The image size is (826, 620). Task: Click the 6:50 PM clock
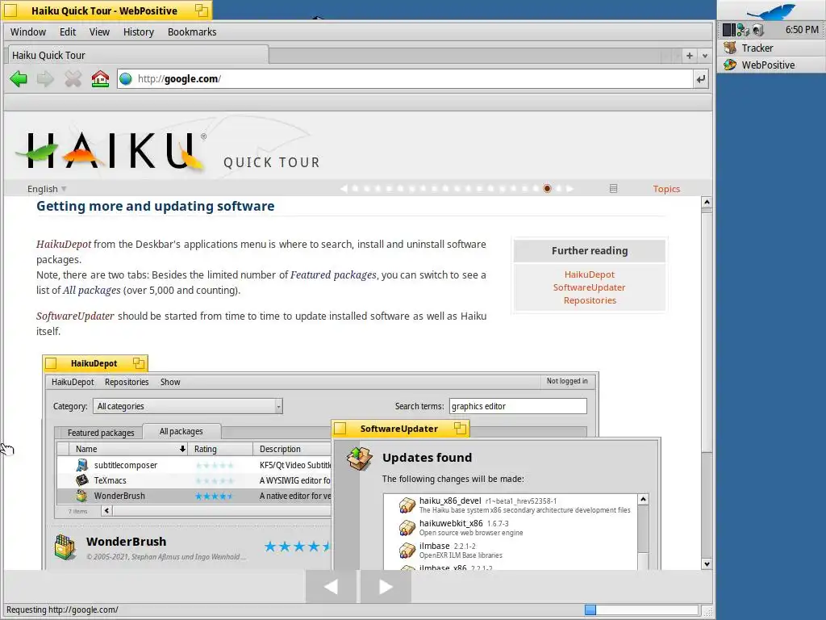pyautogui.click(x=802, y=30)
